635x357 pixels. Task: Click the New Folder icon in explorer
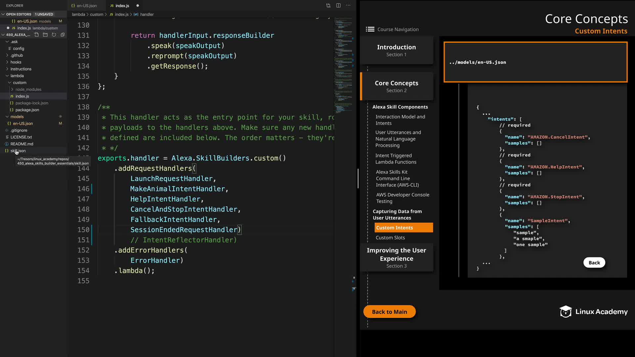(x=45, y=35)
